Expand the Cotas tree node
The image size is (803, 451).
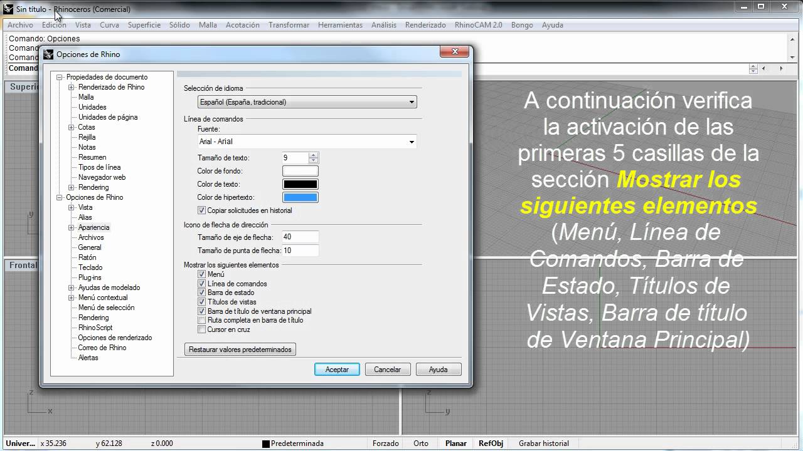point(72,127)
